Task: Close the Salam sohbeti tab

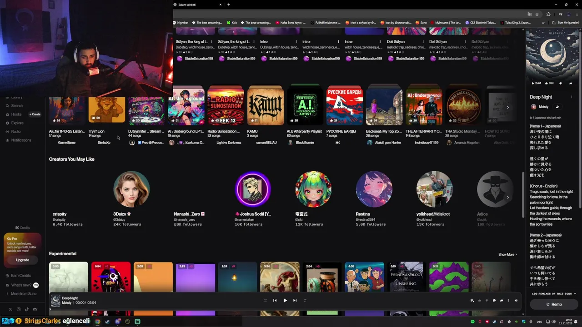Action: point(221,5)
